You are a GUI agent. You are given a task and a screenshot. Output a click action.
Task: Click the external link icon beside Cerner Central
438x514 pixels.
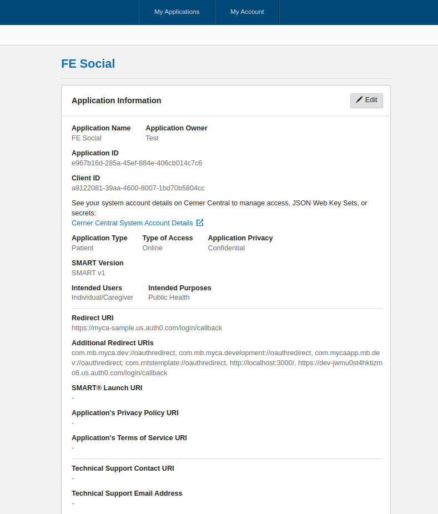pos(200,223)
